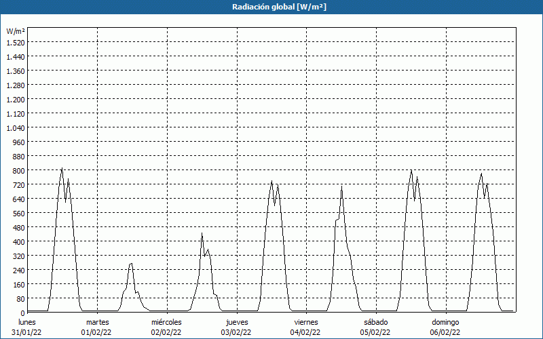Image resolution: width=543 pixels, height=339 pixels.
Task: Select the 1.520 y-axis value
Action: (x=16, y=42)
